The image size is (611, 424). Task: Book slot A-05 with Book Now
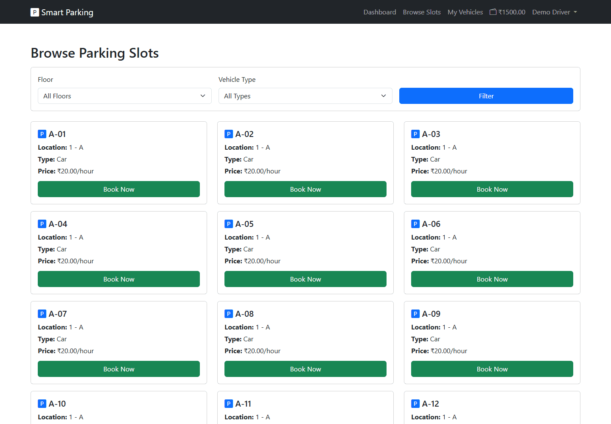point(305,279)
